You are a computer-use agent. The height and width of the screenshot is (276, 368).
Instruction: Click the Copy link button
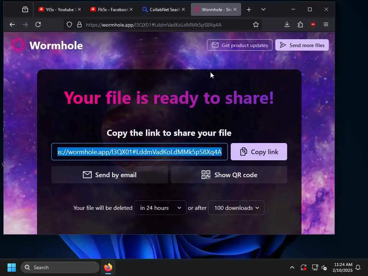click(x=259, y=152)
